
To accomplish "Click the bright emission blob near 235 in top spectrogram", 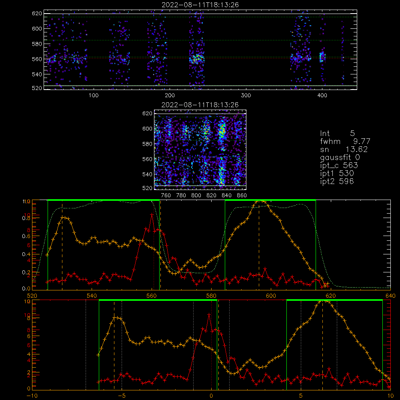I will coord(196,59).
